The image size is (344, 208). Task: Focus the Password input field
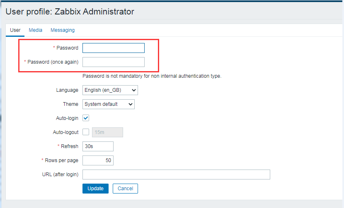[x=114, y=48]
